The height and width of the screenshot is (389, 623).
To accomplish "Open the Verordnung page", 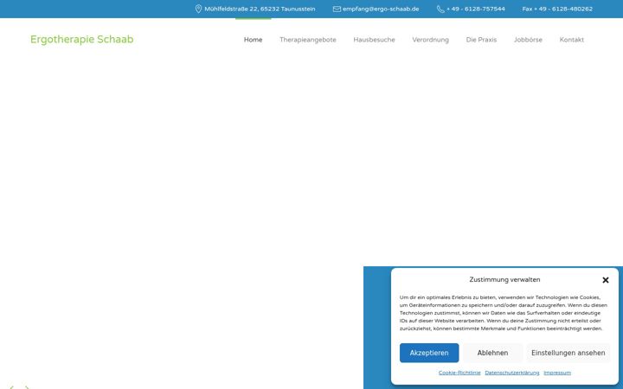I will tap(430, 40).
